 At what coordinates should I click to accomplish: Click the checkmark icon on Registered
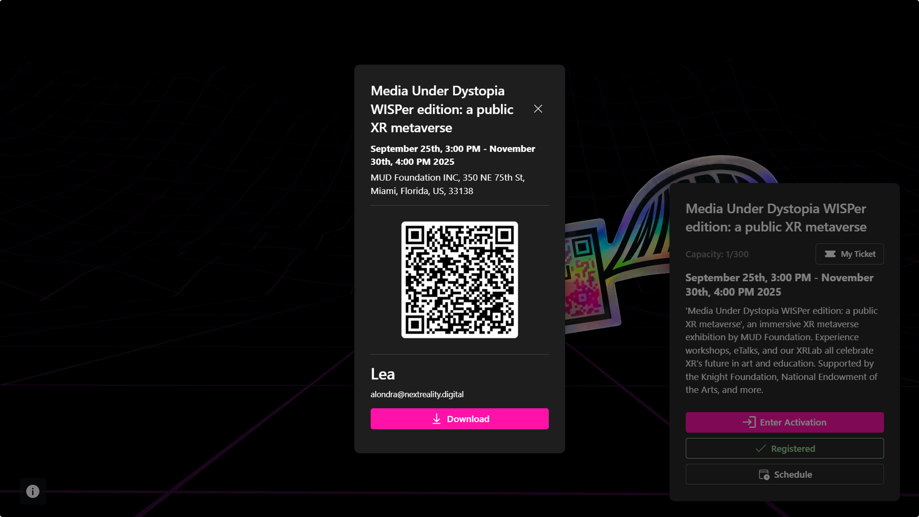tap(760, 448)
